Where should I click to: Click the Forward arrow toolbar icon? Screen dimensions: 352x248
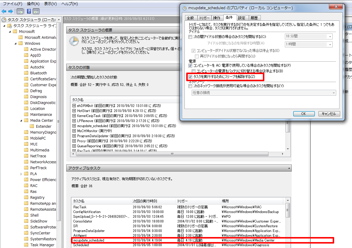(x=10, y=11)
